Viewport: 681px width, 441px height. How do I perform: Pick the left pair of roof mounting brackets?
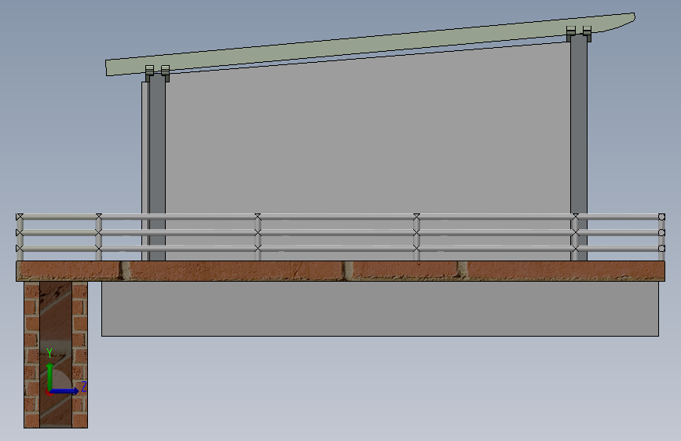157,73
